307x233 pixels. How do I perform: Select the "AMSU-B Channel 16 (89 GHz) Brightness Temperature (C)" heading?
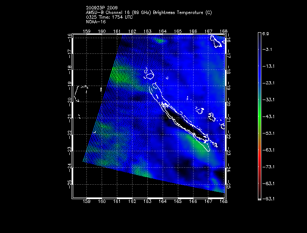[x=149, y=13]
